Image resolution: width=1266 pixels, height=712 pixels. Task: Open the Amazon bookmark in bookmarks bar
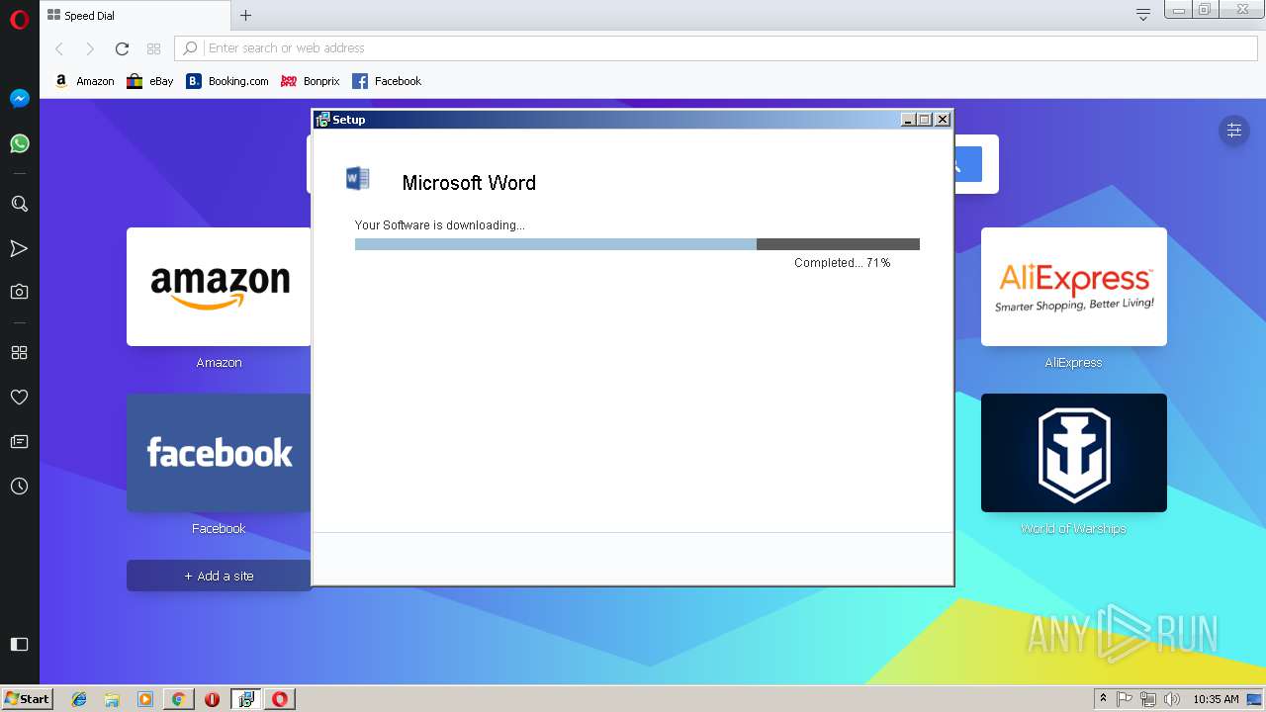[x=84, y=81]
